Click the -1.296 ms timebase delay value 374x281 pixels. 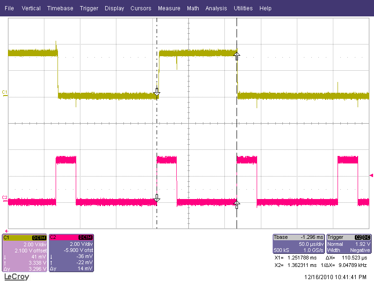(x=312, y=237)
